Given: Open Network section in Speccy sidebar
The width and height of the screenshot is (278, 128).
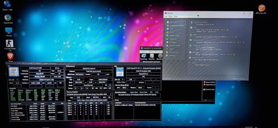Looking at the screenshot, I should 171,55.
